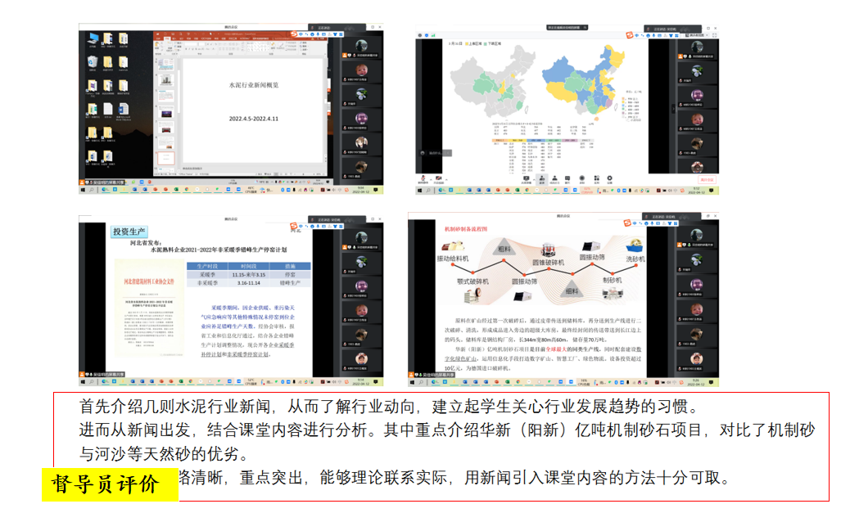Expand audio options arrow beside the microphone
The width and height of the screenshot is (850, 522).
click(431, 178)
